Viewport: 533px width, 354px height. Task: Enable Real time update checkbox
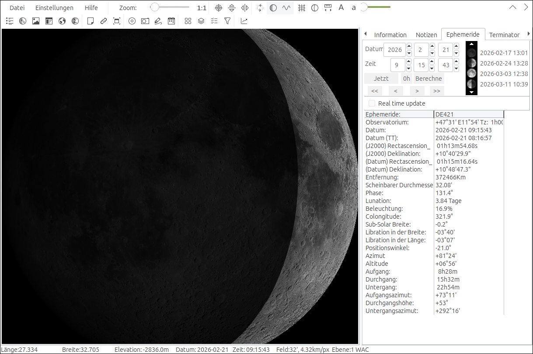click(x=372, y=103)
